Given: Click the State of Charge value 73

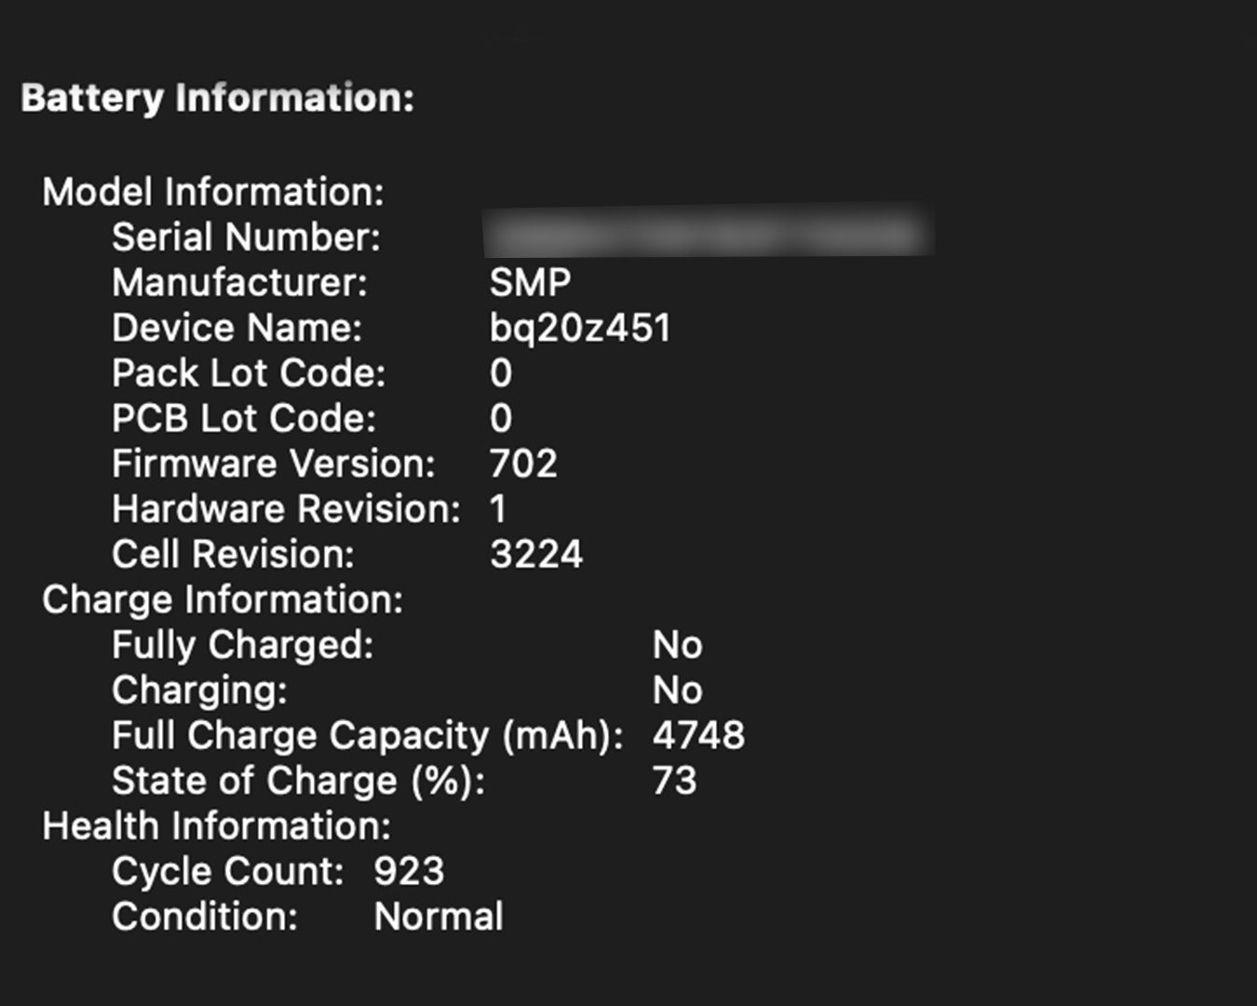Looking at the screenshot, I should pos(674,781).
